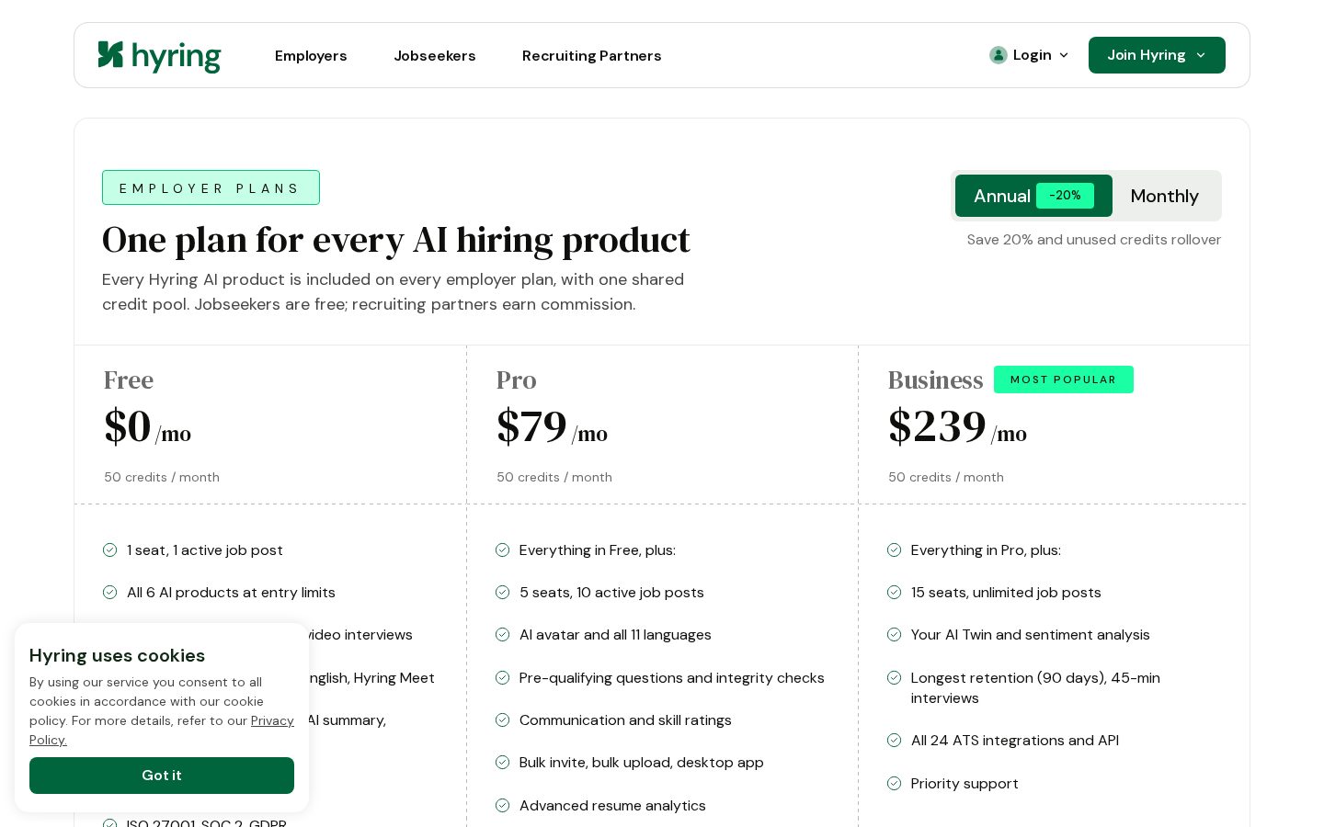The height and width of the screenshot is (827, 1324).
Task: Click checkmark icon beside '5 seats, 10 active job posts'
Action: coord(502,593)
